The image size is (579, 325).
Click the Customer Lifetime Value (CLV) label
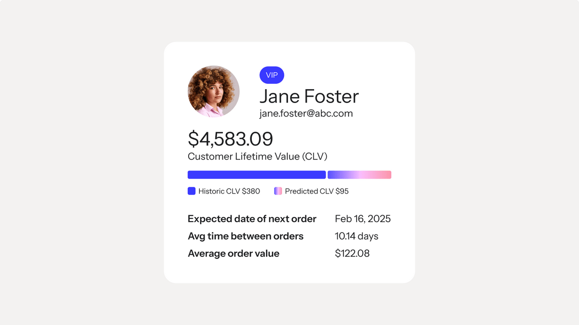[258, 156]
